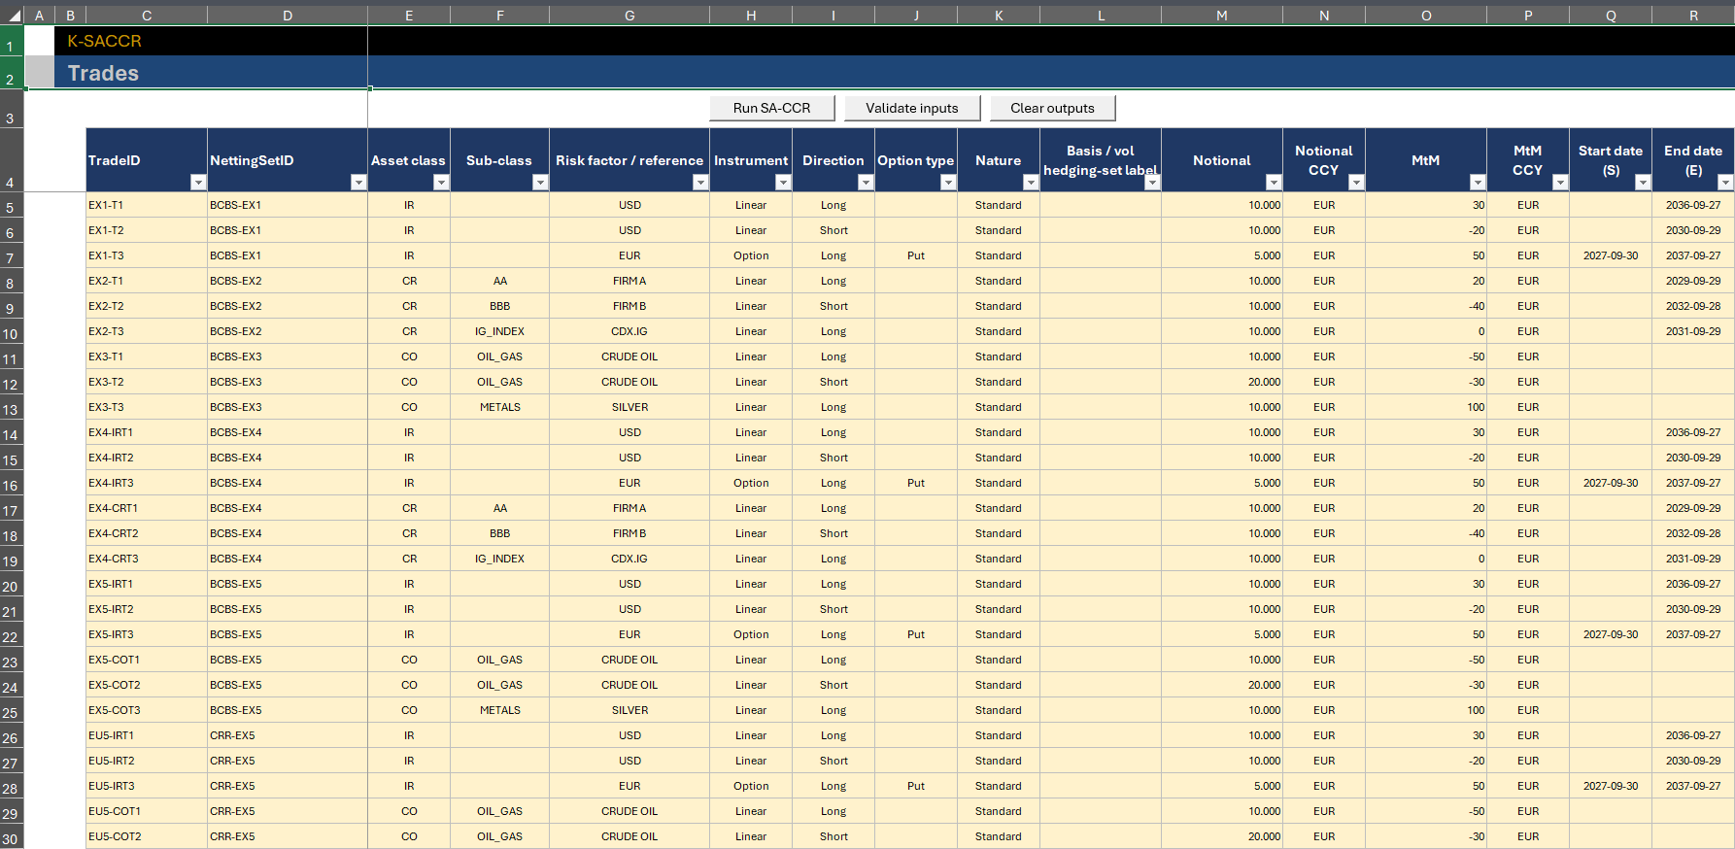The height and width of the screenshot is (849, 1735).
Task: Open the Basis / vol hedging-set label filter
Action: [1151, 182]
